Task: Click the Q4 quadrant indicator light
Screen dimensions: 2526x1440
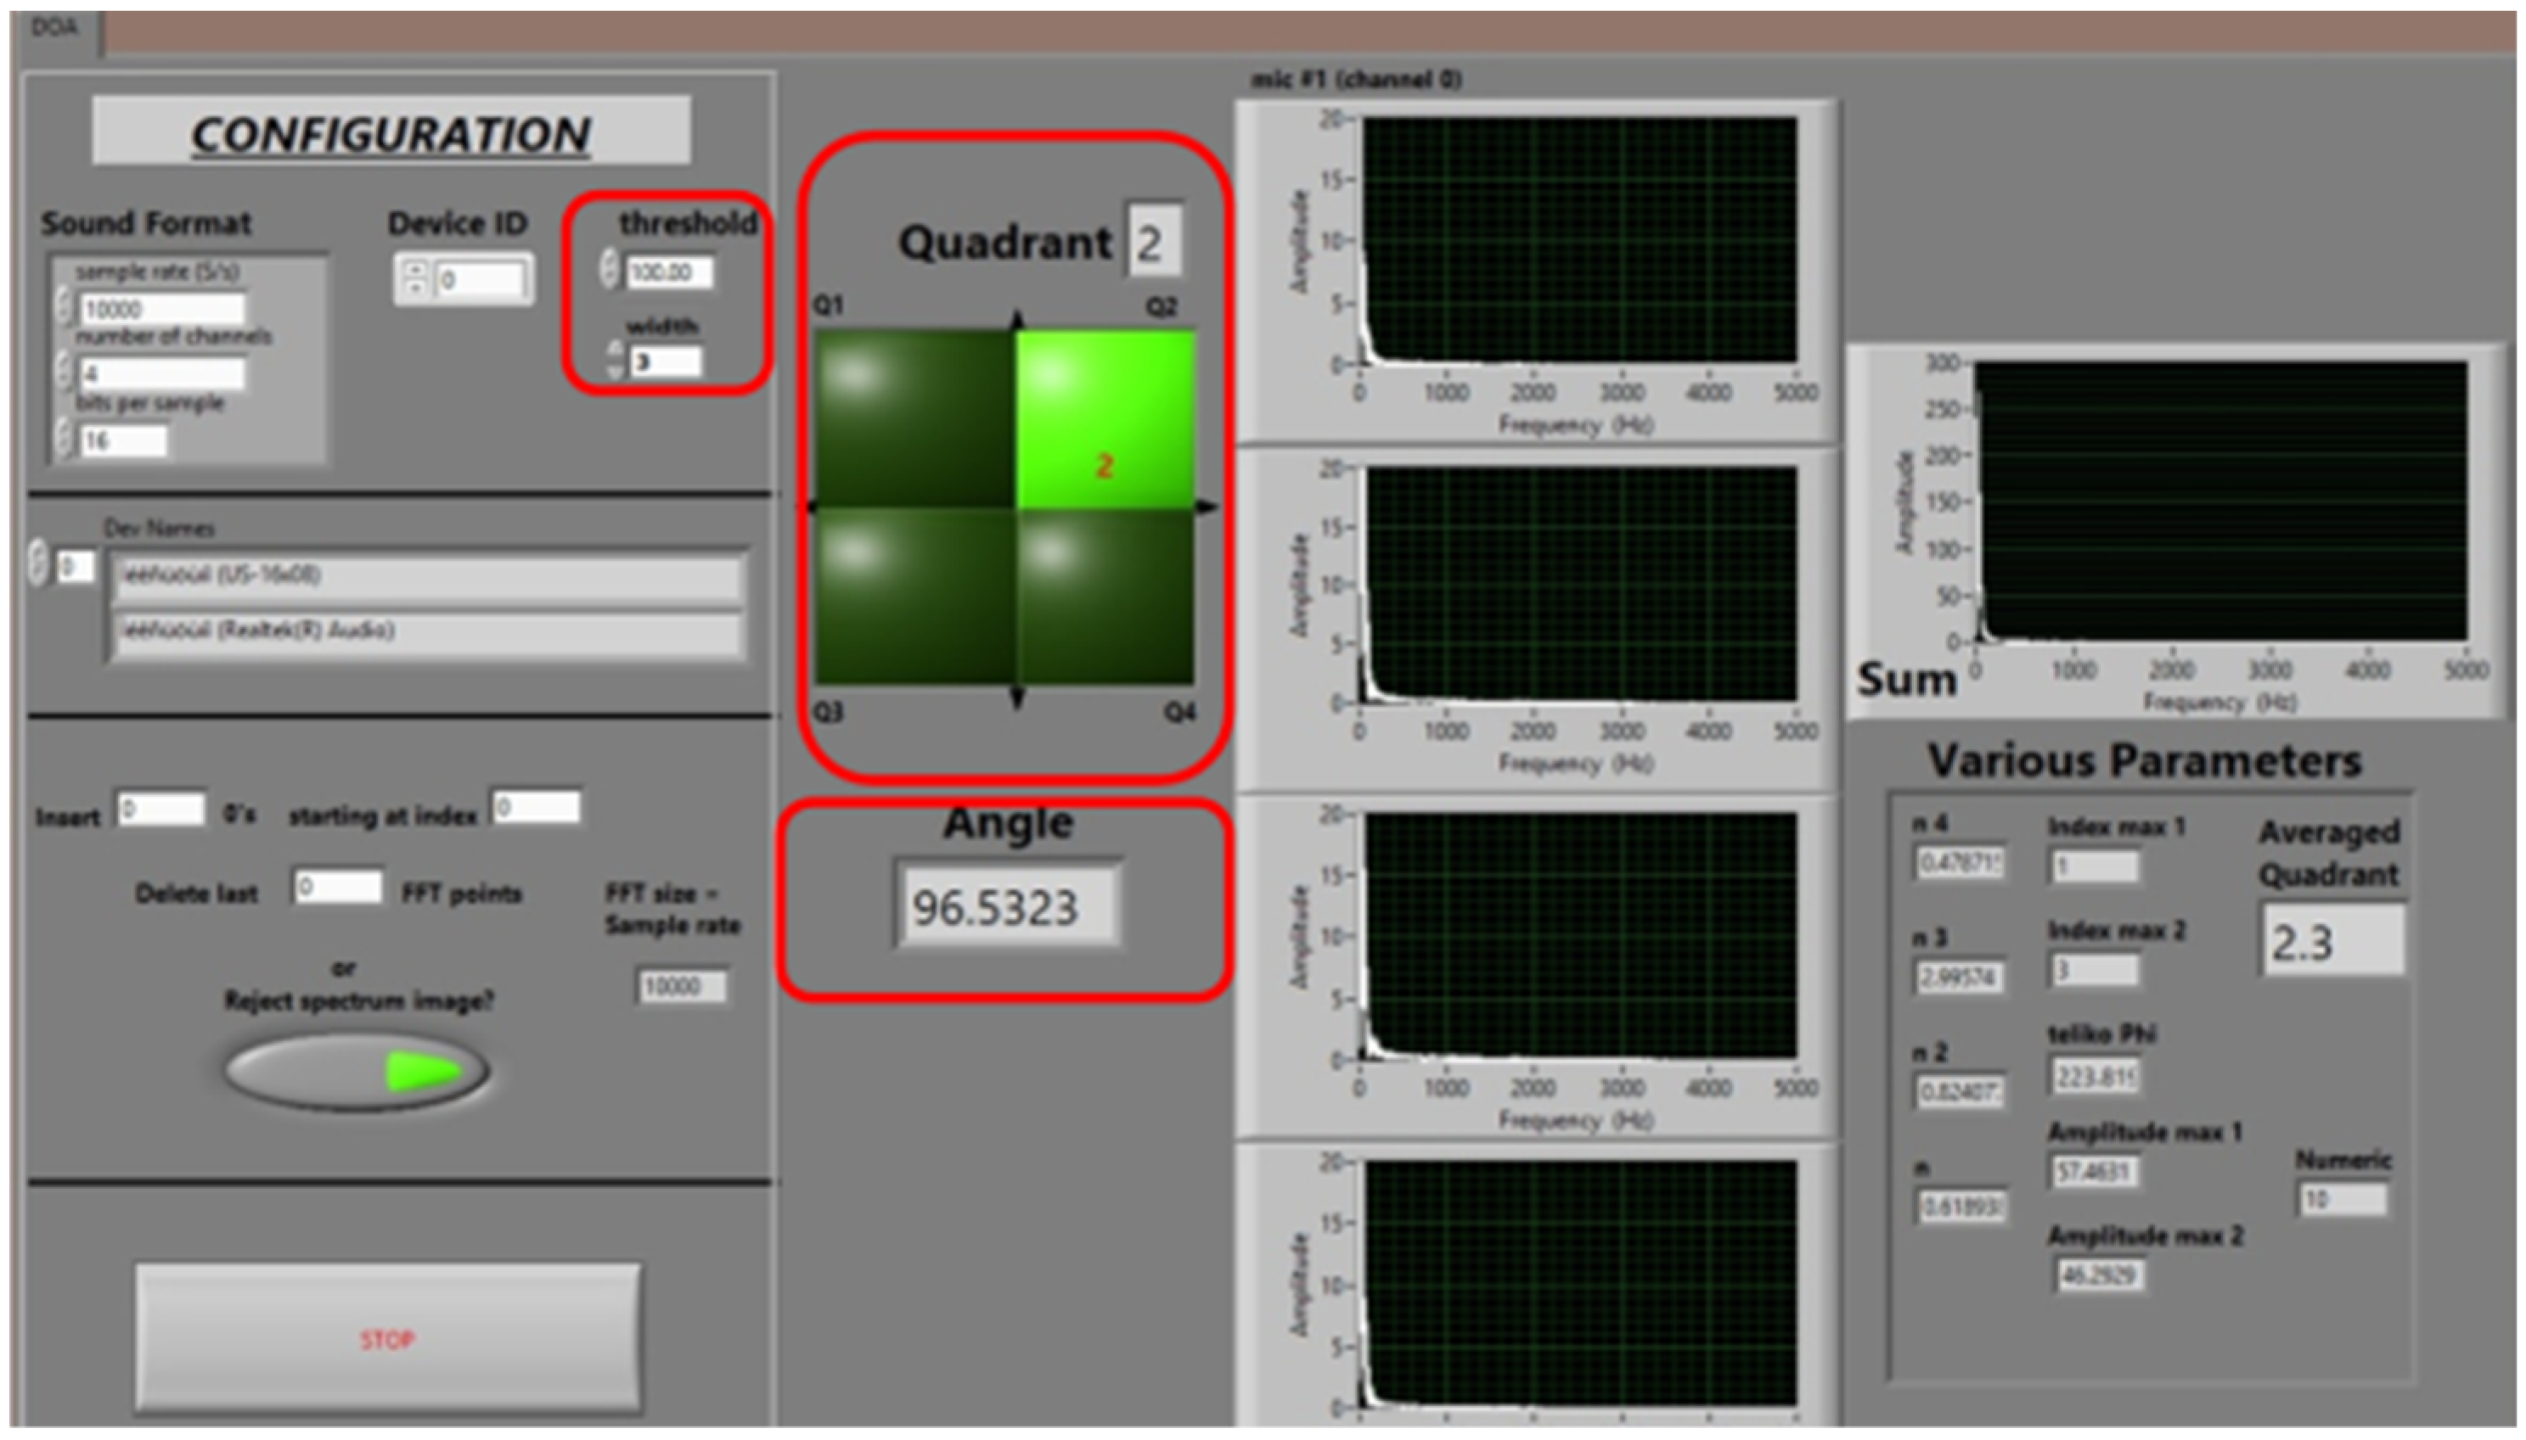Action: pyautogui.click(x=1105, y=597)
